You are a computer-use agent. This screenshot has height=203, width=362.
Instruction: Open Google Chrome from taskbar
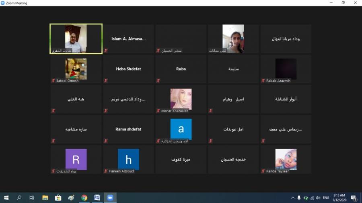[x=84, y=198]
